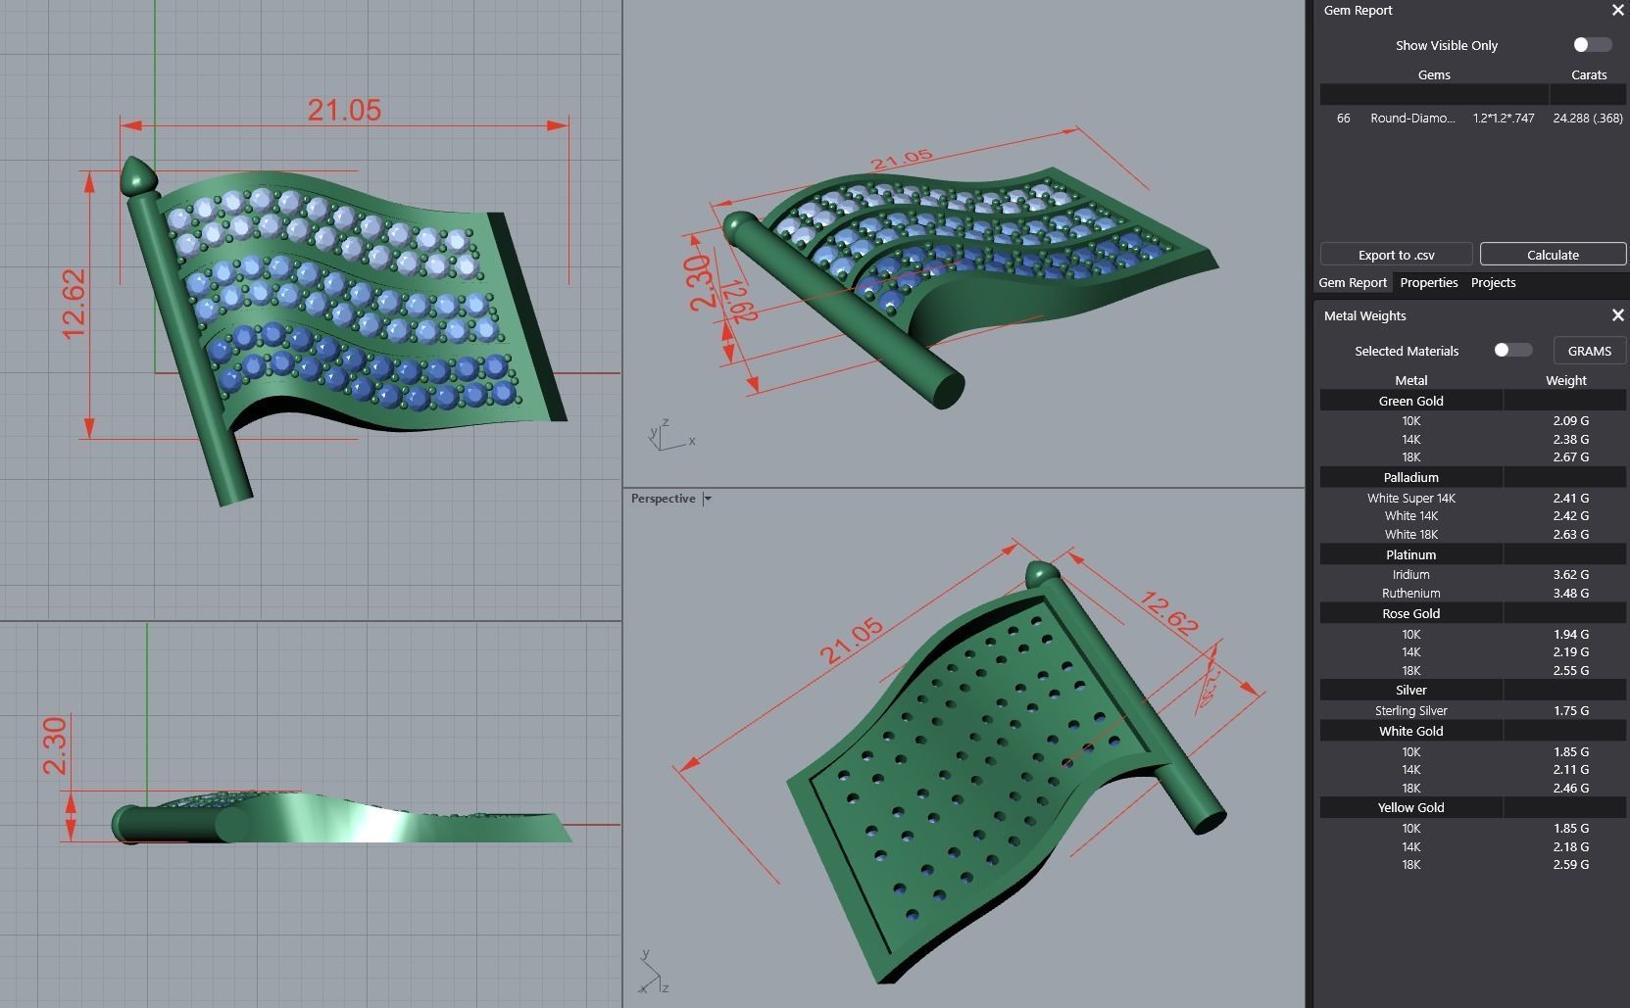Select the Platinum group header
Screen dimensions: 1630x1008
[x=1410, y=554]
